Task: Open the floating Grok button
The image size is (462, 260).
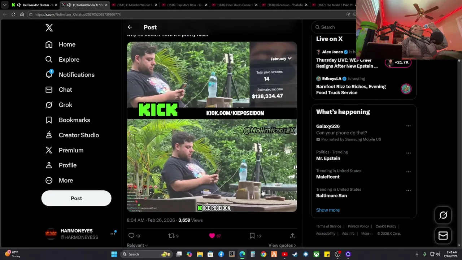Action: tap(443, 215)
